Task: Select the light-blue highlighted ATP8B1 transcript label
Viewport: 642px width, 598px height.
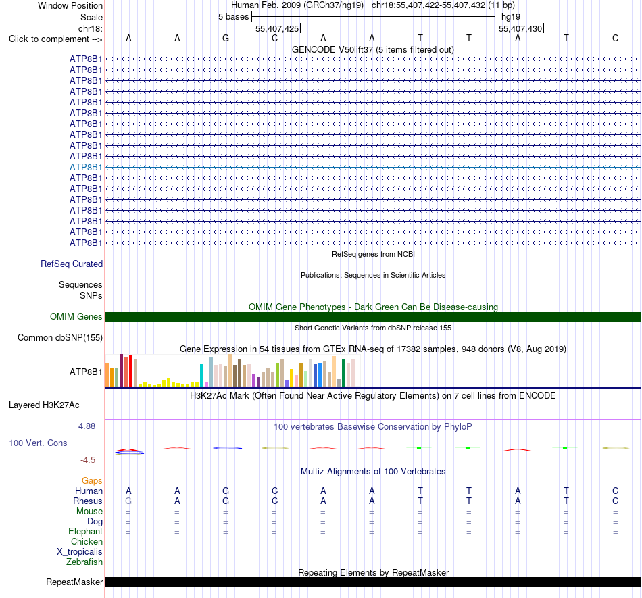Action: 86,167
